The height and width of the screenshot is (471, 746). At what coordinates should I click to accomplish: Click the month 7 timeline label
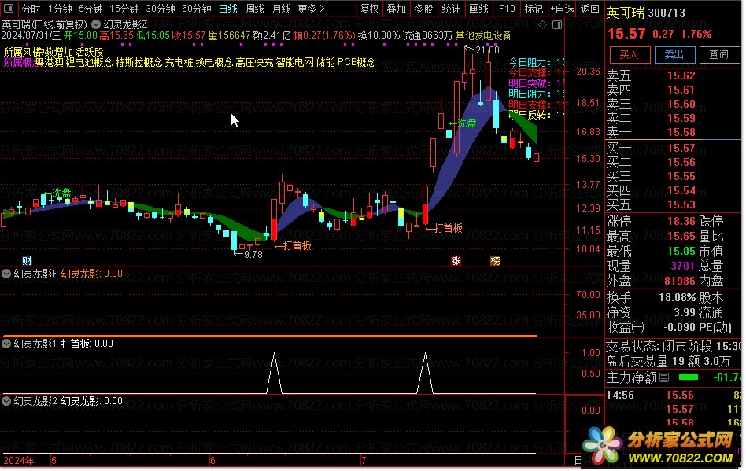[x=363, y=461]
